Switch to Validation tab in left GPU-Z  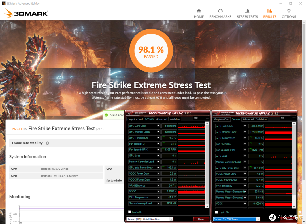tap(175, 119)
